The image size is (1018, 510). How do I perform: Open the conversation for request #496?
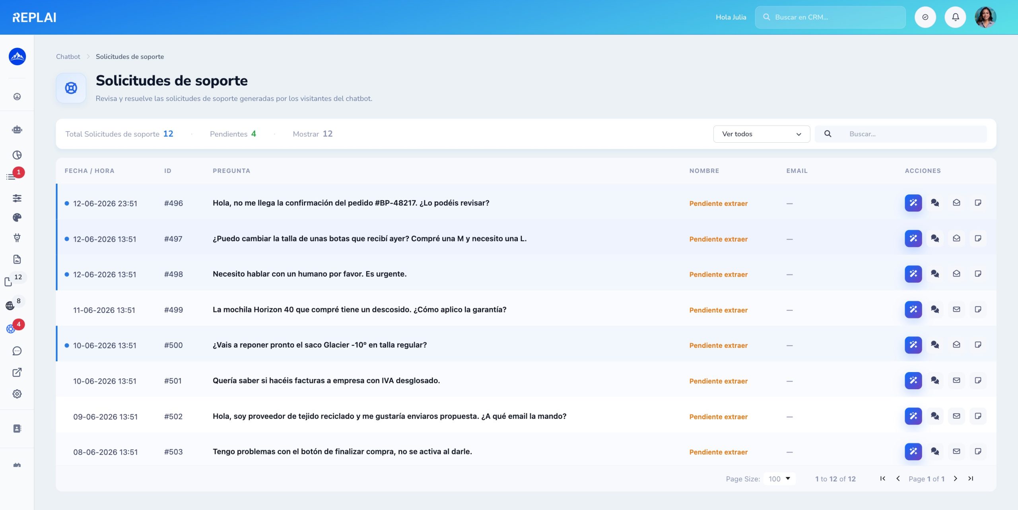(934, 203)
